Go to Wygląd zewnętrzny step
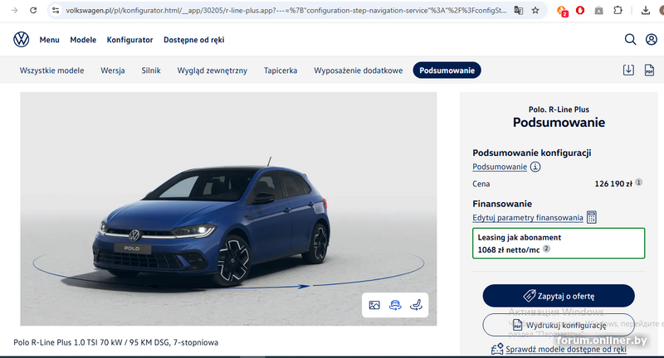Screen dimensions: 664x358 [x=212, y=70]
